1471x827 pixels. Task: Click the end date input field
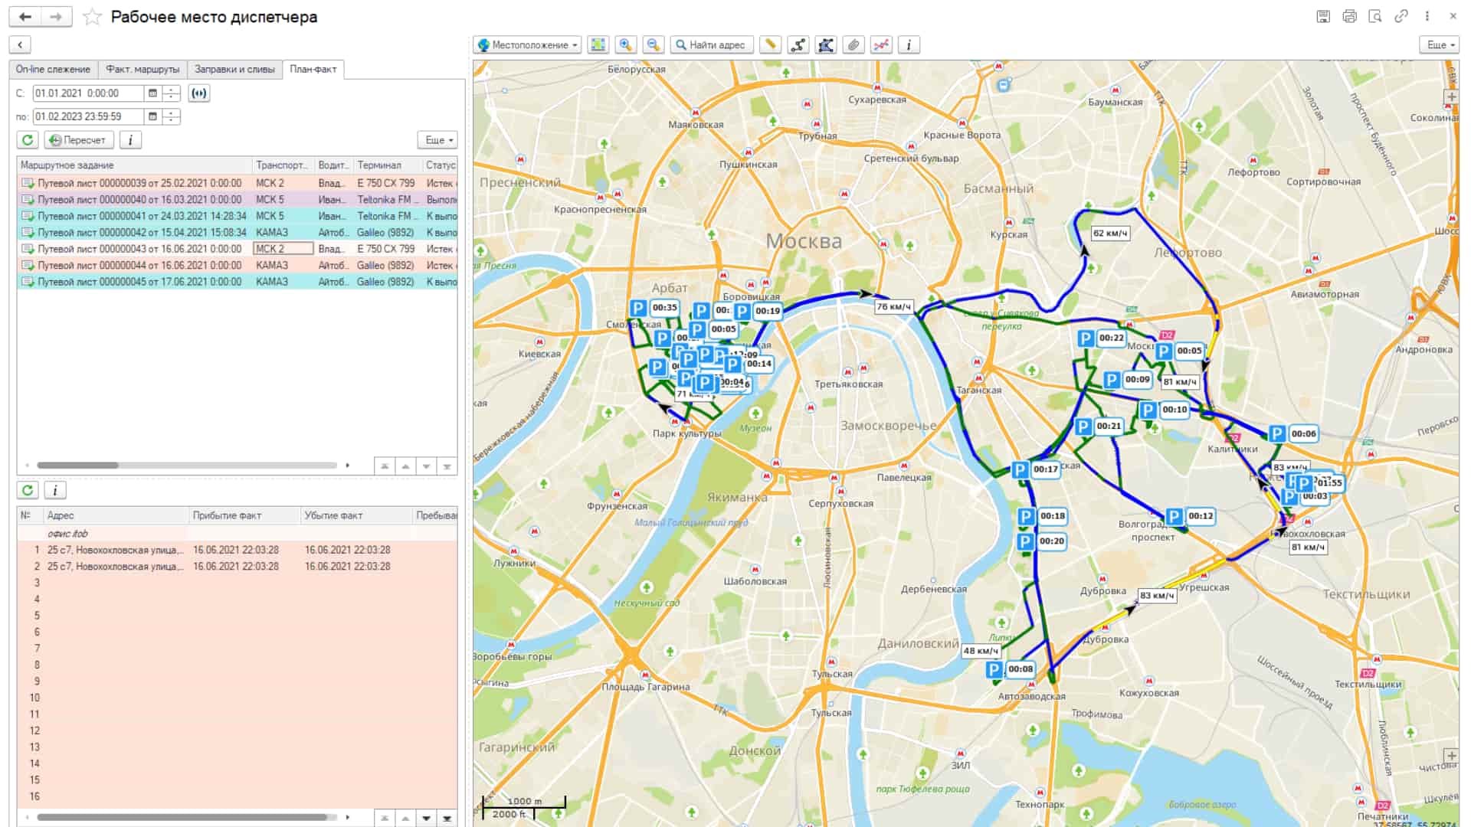tap(88, 116)
